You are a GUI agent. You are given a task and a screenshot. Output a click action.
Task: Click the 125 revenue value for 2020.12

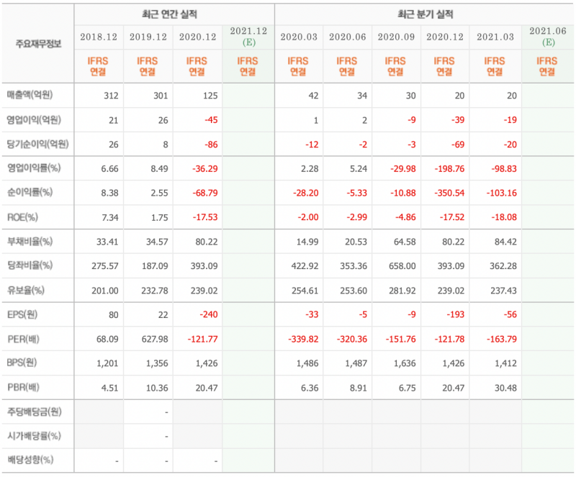point(210,96)
